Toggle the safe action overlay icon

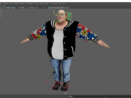2,8
